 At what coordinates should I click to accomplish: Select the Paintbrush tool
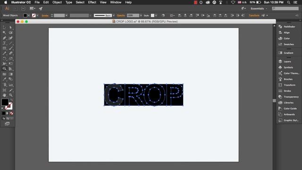[x=10, y=48]
